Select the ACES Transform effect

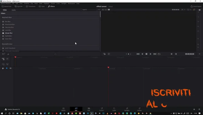pyautogui.click(x=10, y=48)
